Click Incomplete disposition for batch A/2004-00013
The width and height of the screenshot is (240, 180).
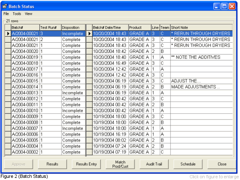pyautogui.click(x=73, y=93)
